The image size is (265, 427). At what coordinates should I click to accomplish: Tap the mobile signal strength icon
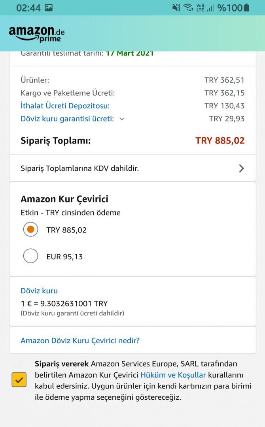(210, 8)
